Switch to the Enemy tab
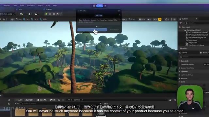209x117 pixels. tap(48, 9)
